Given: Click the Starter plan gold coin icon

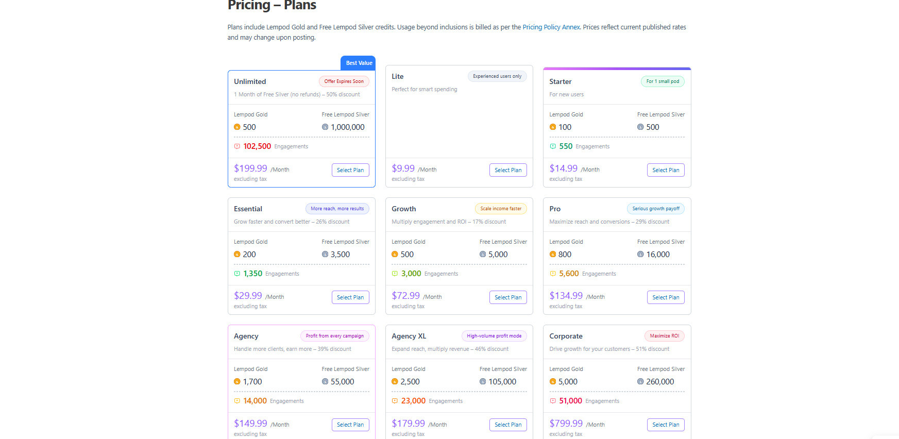Looking at the screenshot, I should coord(553,127).
